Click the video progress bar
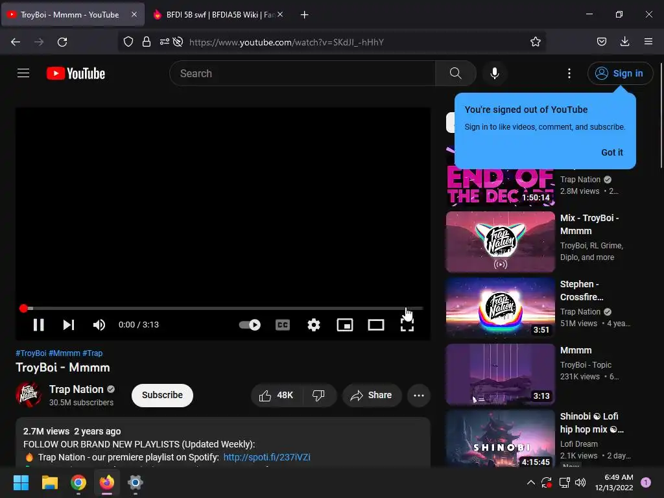This screenshot has width=664, height=498. pos(223,308)
